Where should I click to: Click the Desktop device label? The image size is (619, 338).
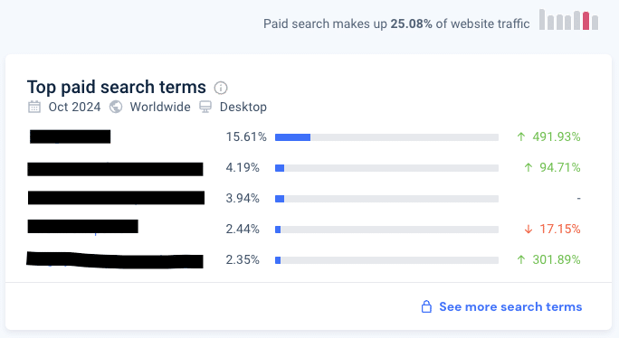(243, 107)
